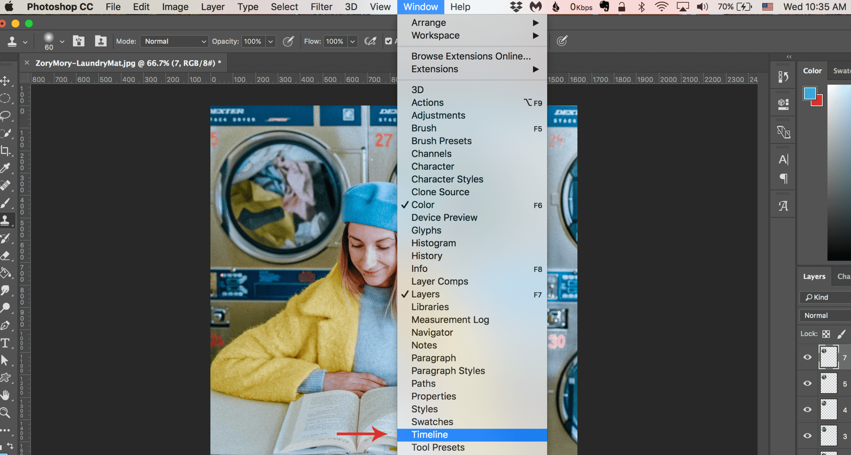Viewport: 851px width, 455px height.
Task: Open the Layers blend mode dropdown
Action: click(x=825, y=315)
